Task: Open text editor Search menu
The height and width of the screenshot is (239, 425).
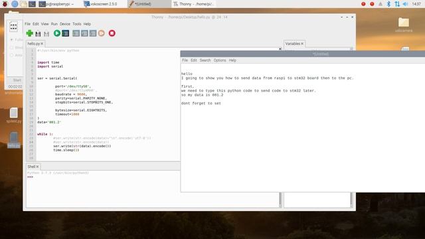Action: (205, 60)
